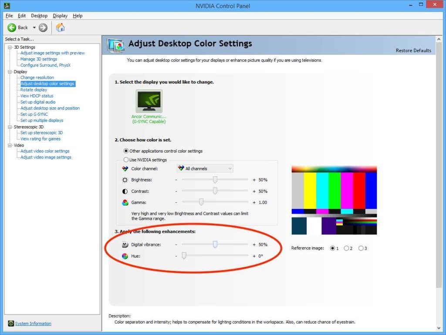Open Rotate display task

coord(34,90)
